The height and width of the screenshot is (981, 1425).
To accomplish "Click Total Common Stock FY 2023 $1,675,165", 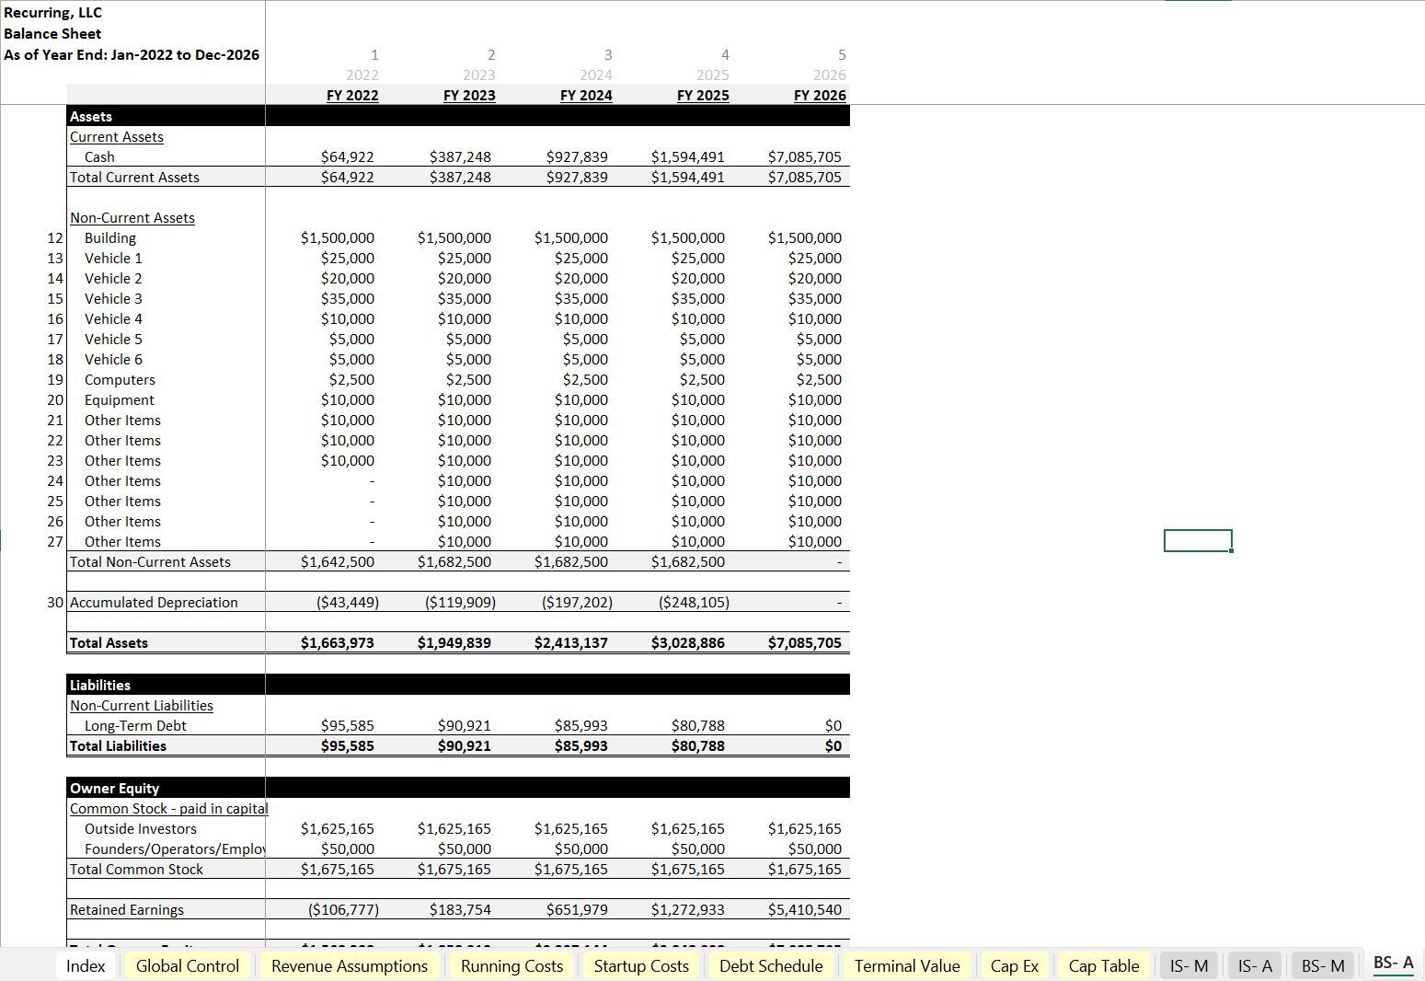I will tap(454, 869).
